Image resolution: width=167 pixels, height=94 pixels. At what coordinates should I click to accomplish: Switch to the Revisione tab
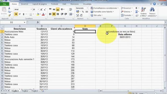pos(74,4)
